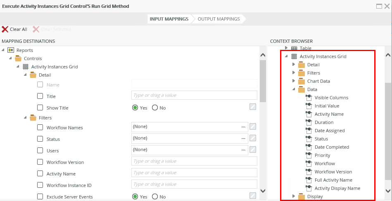The image size is (392, 201).
Task: Click the Activity Name input field
Action: tap(194, 173)
